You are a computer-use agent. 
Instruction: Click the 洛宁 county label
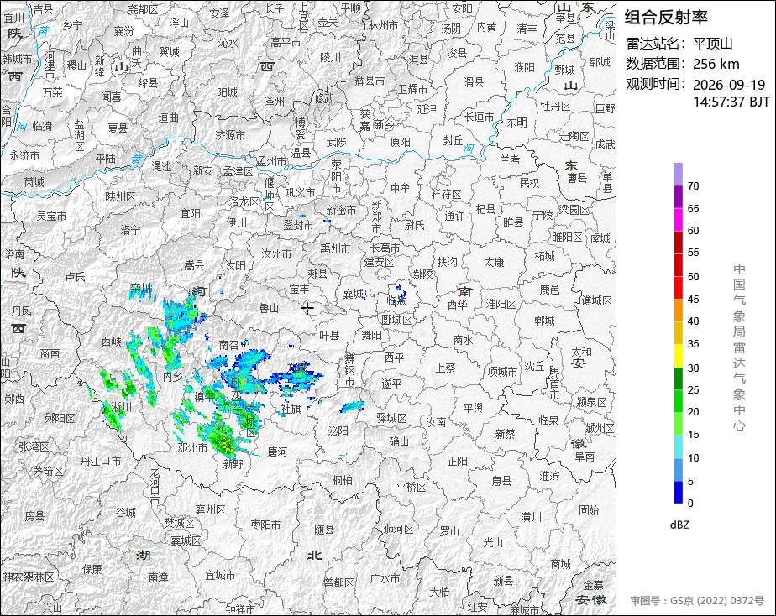(130, 230)
